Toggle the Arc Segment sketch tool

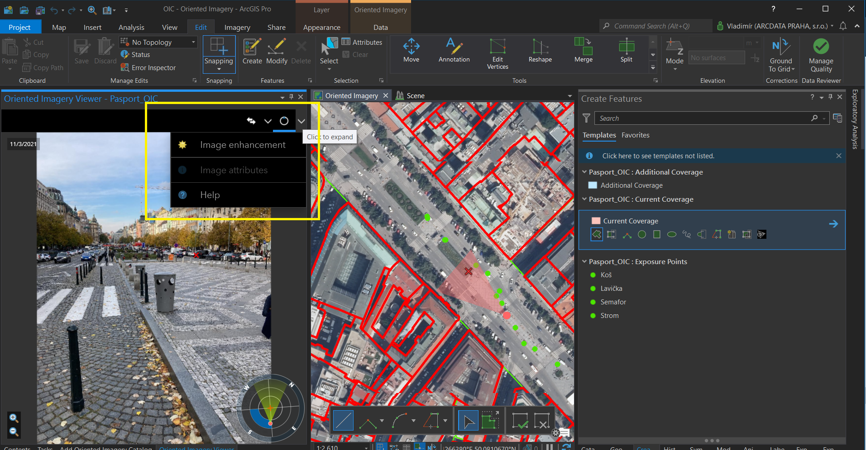[x=400, y=421]
